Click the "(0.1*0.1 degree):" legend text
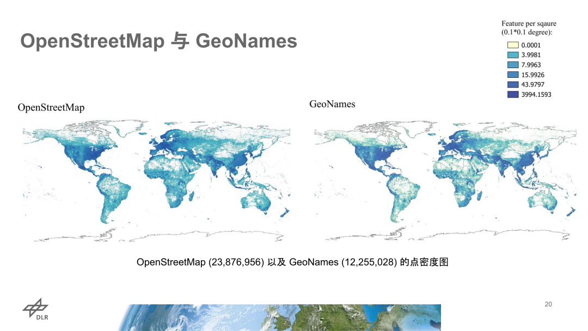Screen dimensions: 588x331 pos(527,32)
